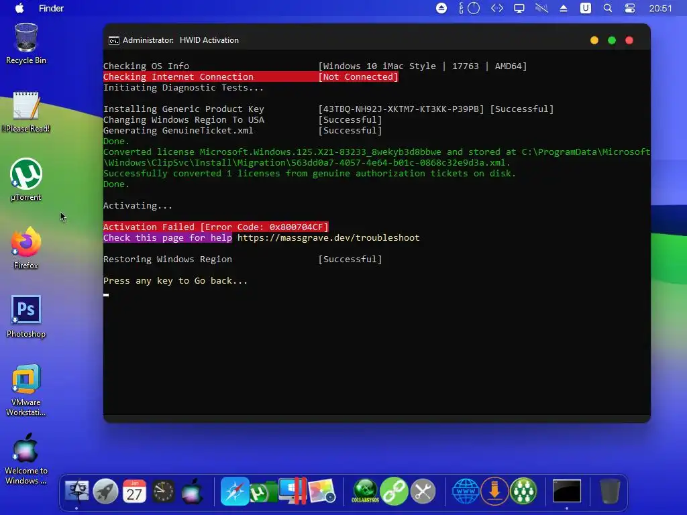Click 'Activation Failed [Error Code: 0x800704CF]' line
Screen dimensions: 687x515
point(215,227)
